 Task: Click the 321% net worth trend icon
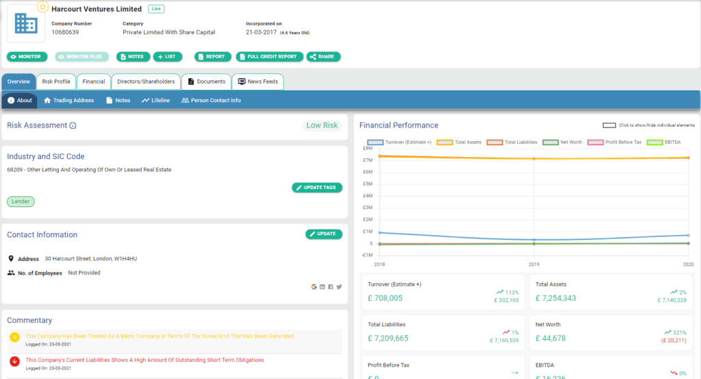(x=667, y=332)
